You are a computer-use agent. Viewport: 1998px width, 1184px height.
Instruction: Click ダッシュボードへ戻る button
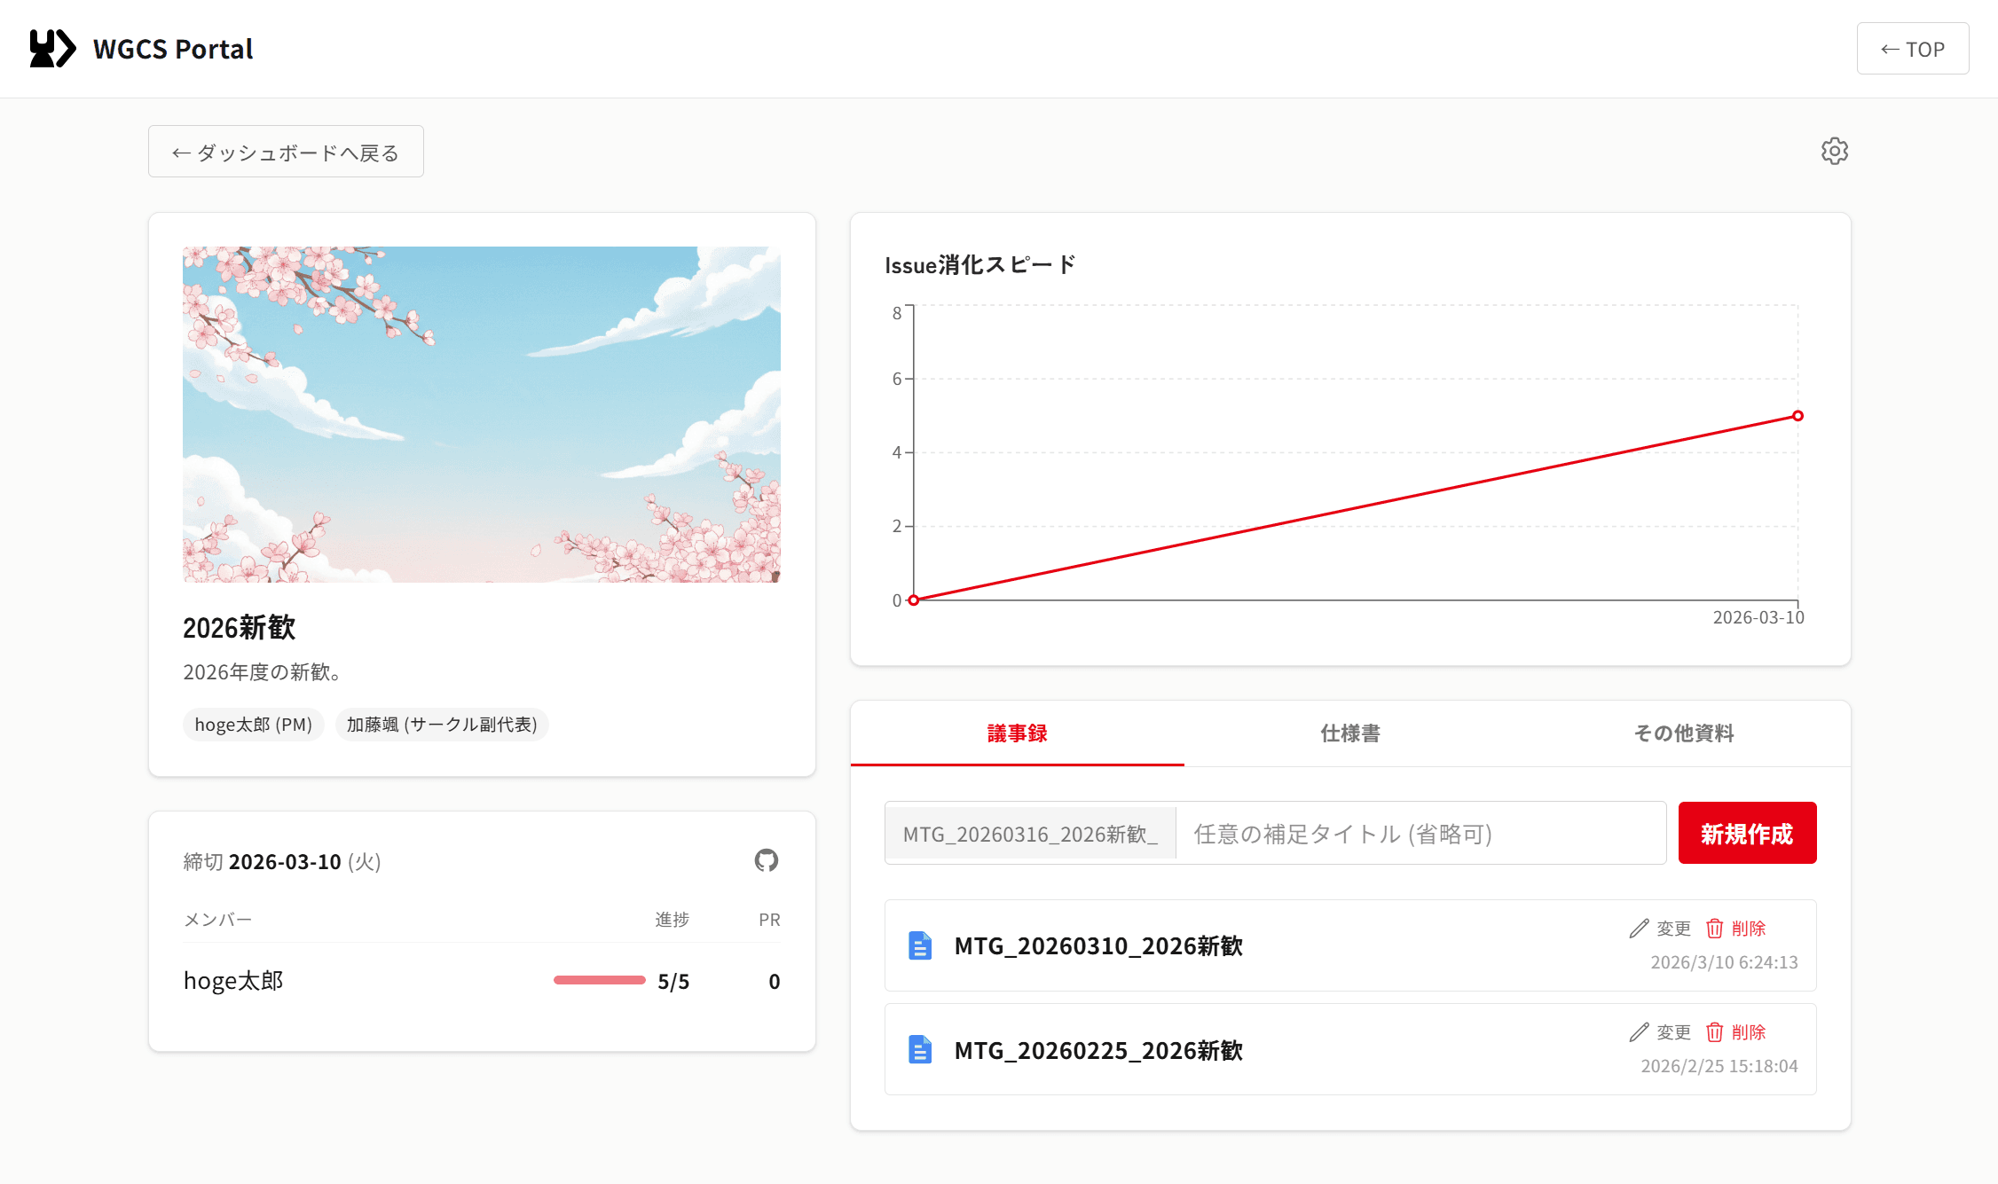click(x=285, y=151)
